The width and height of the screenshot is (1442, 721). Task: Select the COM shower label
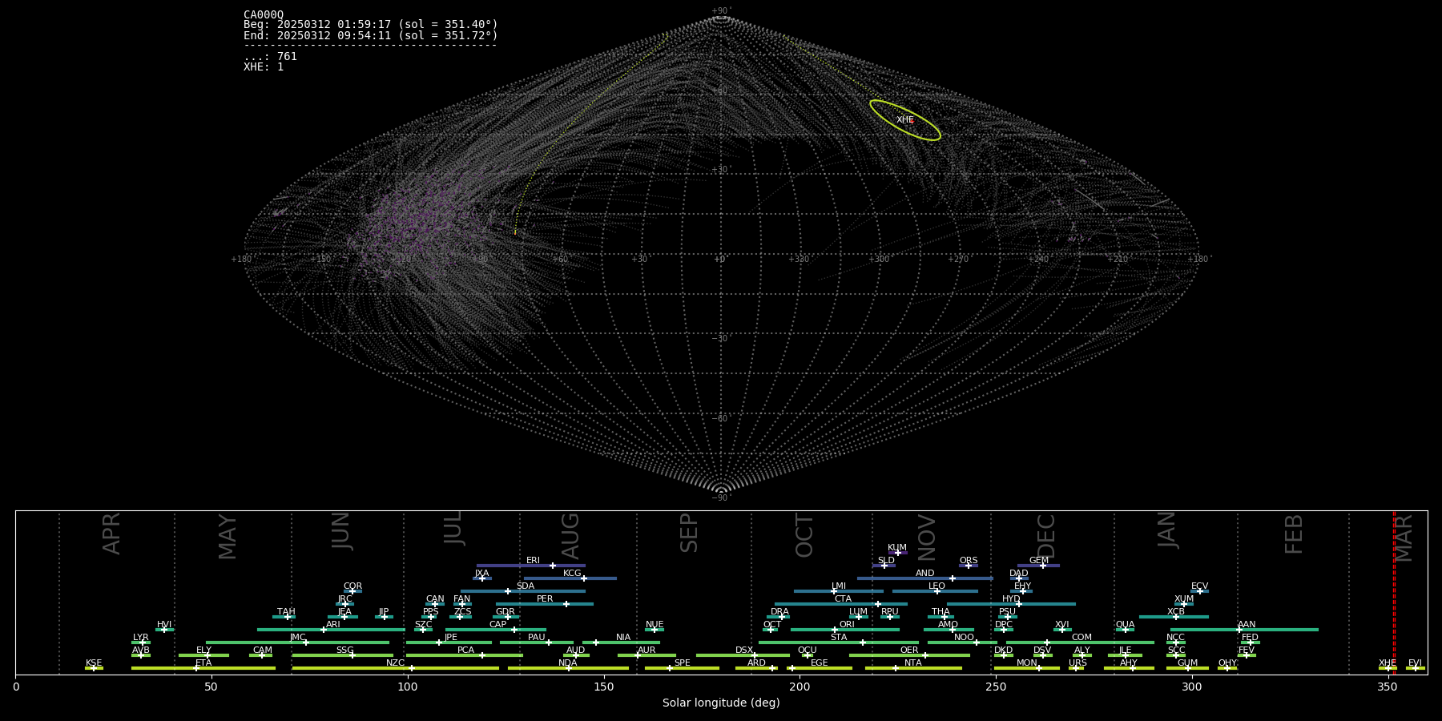point(1081,638)
